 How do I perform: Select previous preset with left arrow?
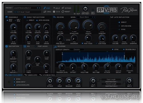37,8
